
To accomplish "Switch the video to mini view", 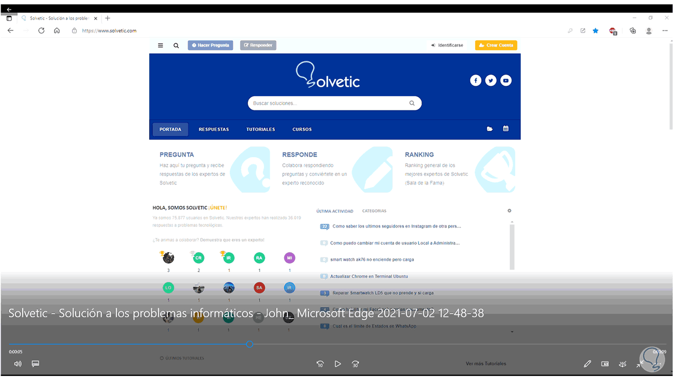I will 605,364.
